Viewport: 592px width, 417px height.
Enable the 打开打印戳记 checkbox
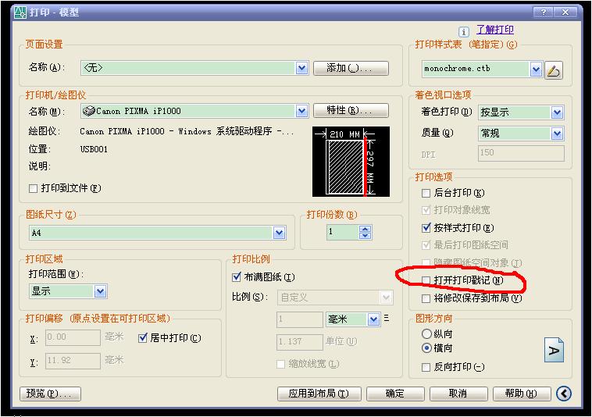(x=426, y=280)
